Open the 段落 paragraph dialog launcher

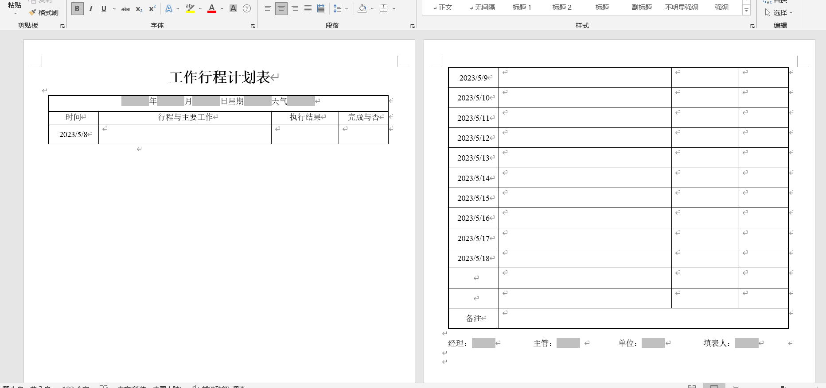pyautogui.click(x=413, y=26)
